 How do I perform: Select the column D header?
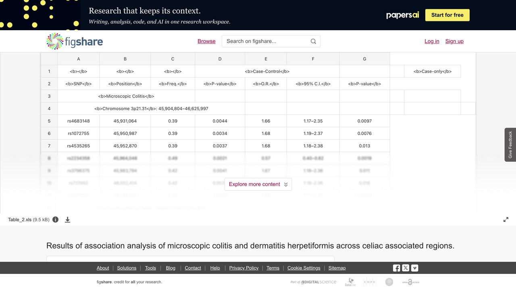tap(220, 59)
